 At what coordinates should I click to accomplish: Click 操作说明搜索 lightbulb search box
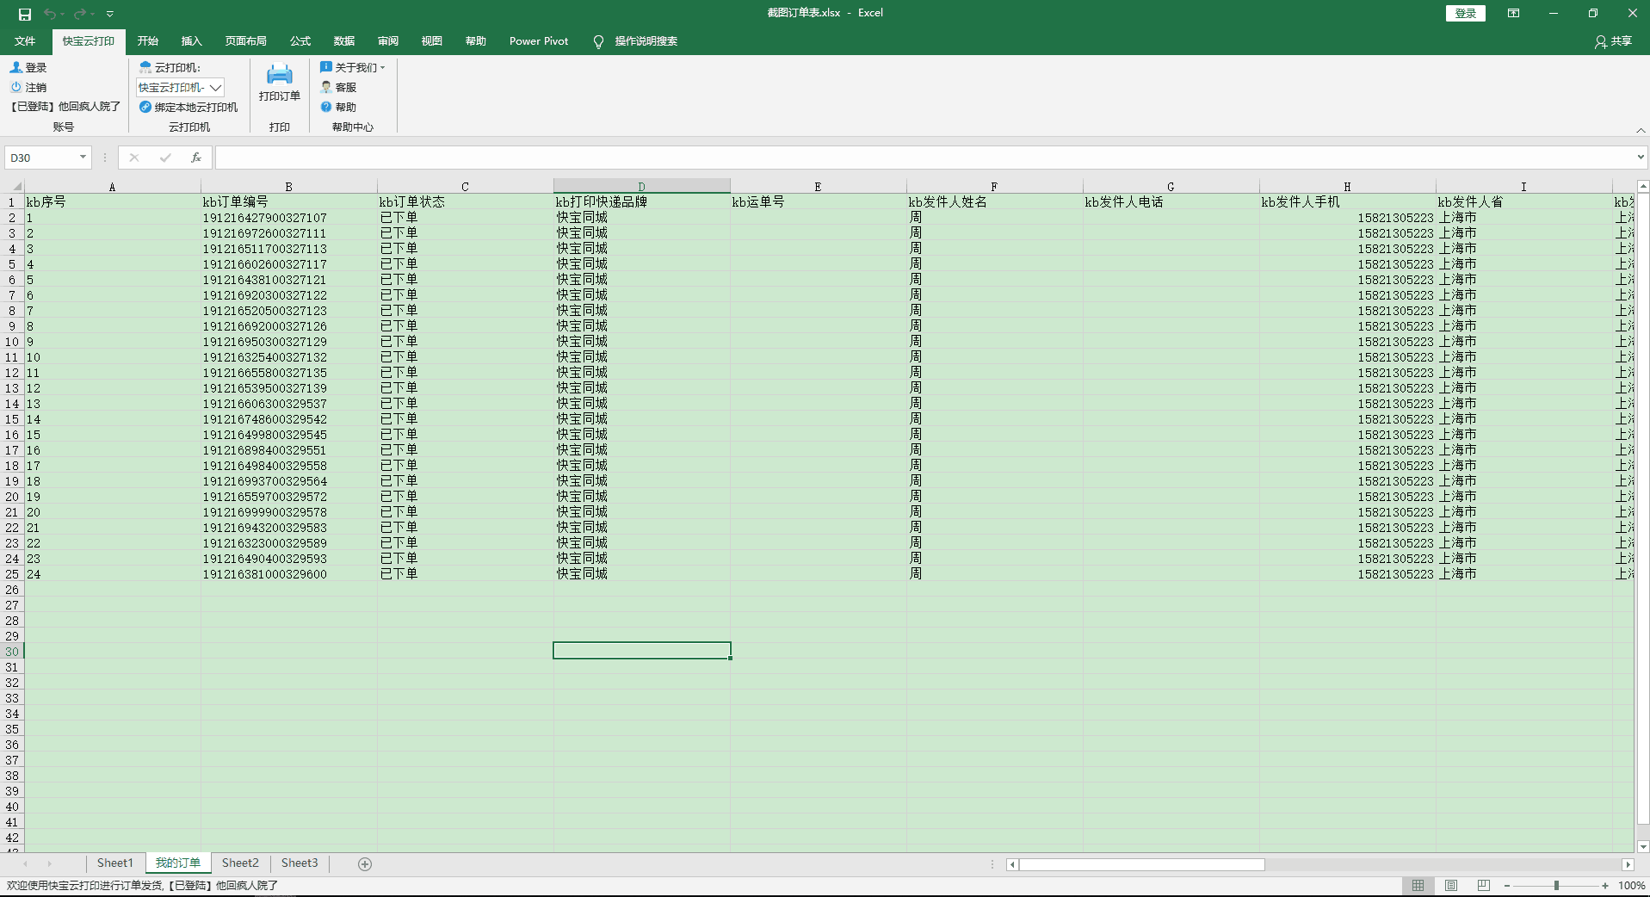point(636,41)
